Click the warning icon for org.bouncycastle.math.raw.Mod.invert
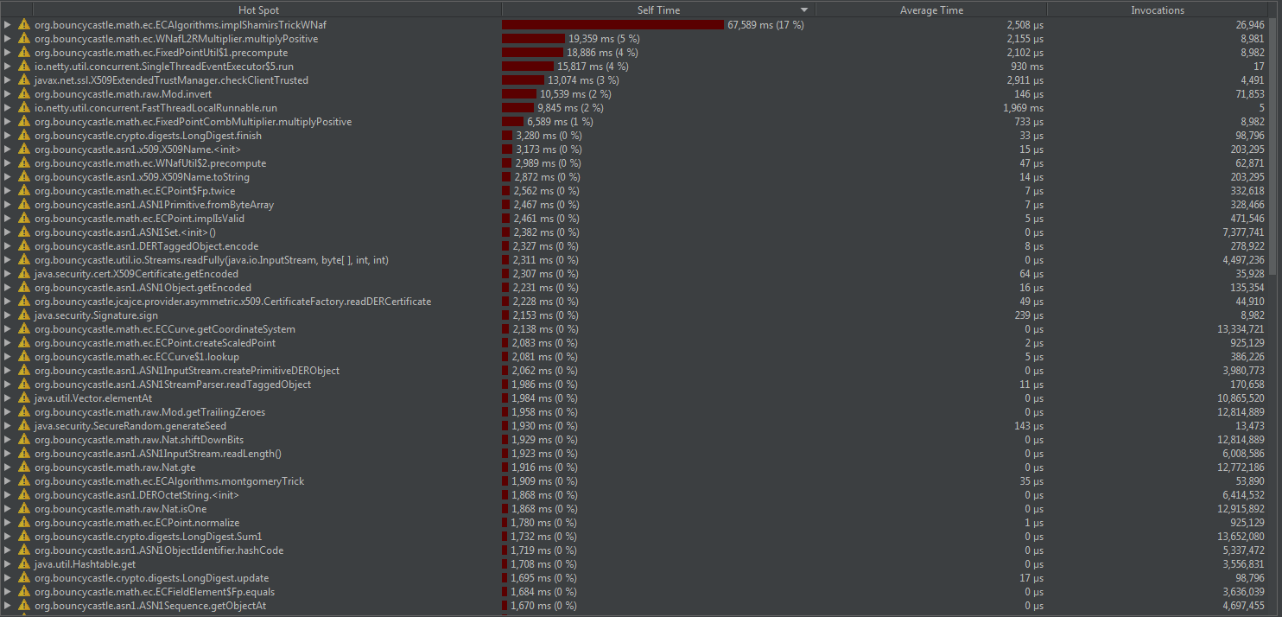1282x617 pixels. click(x=23, y=93)
